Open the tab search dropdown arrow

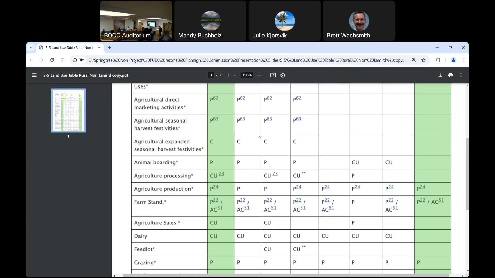pos(31,48)
